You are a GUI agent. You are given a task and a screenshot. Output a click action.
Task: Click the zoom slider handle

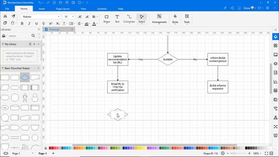tap(235, 153)
